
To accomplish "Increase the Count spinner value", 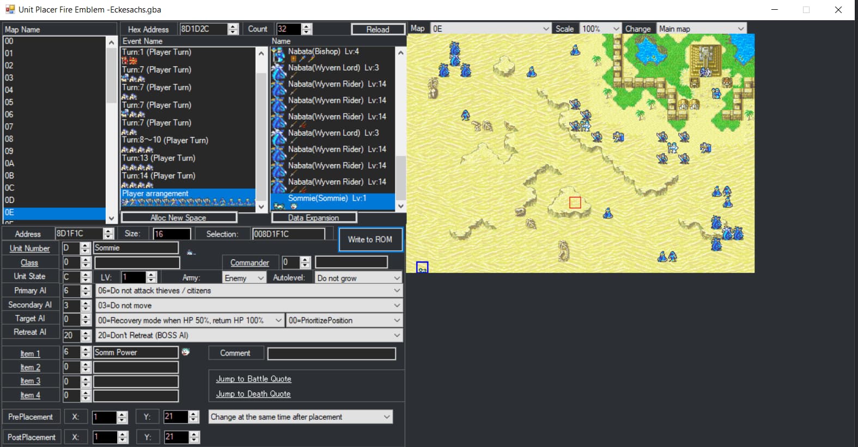I will tap(307, 26).
